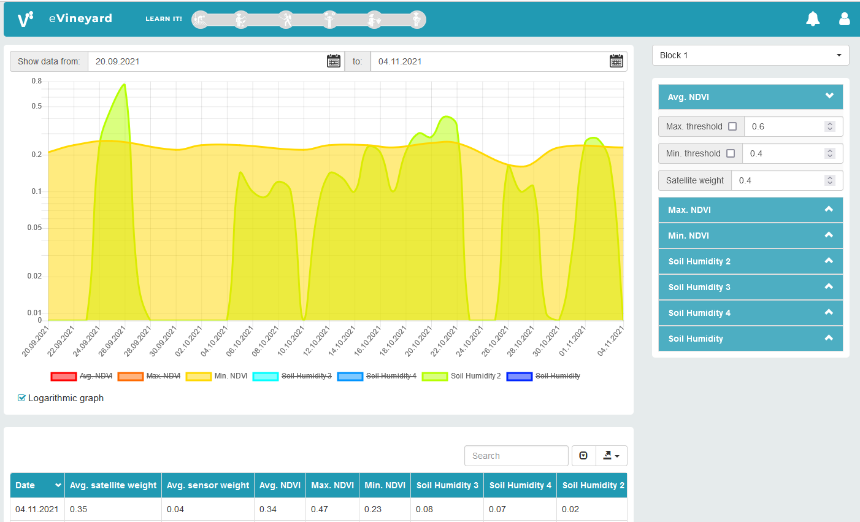Sort by Min. NDVI column header

[x=385, y=485]
